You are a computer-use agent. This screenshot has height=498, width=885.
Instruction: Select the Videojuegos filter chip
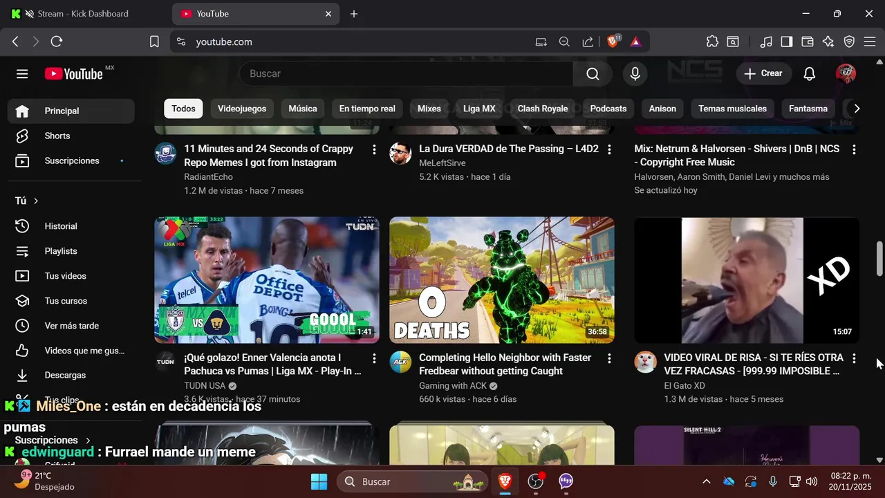point(242,109)
